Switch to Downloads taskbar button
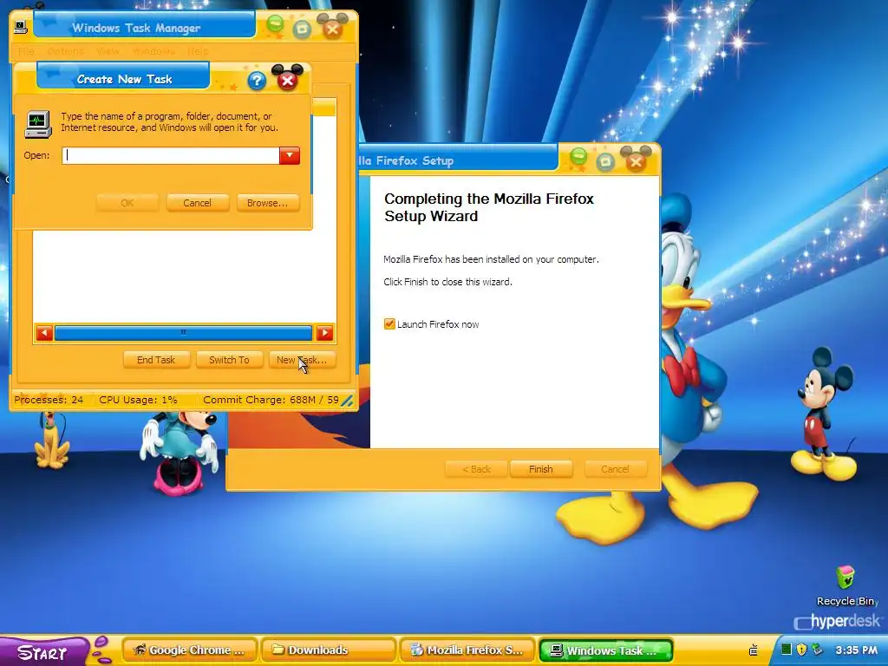Image resolution: width=888 pixels, height=666 pixels. click(x=329, y=650)
